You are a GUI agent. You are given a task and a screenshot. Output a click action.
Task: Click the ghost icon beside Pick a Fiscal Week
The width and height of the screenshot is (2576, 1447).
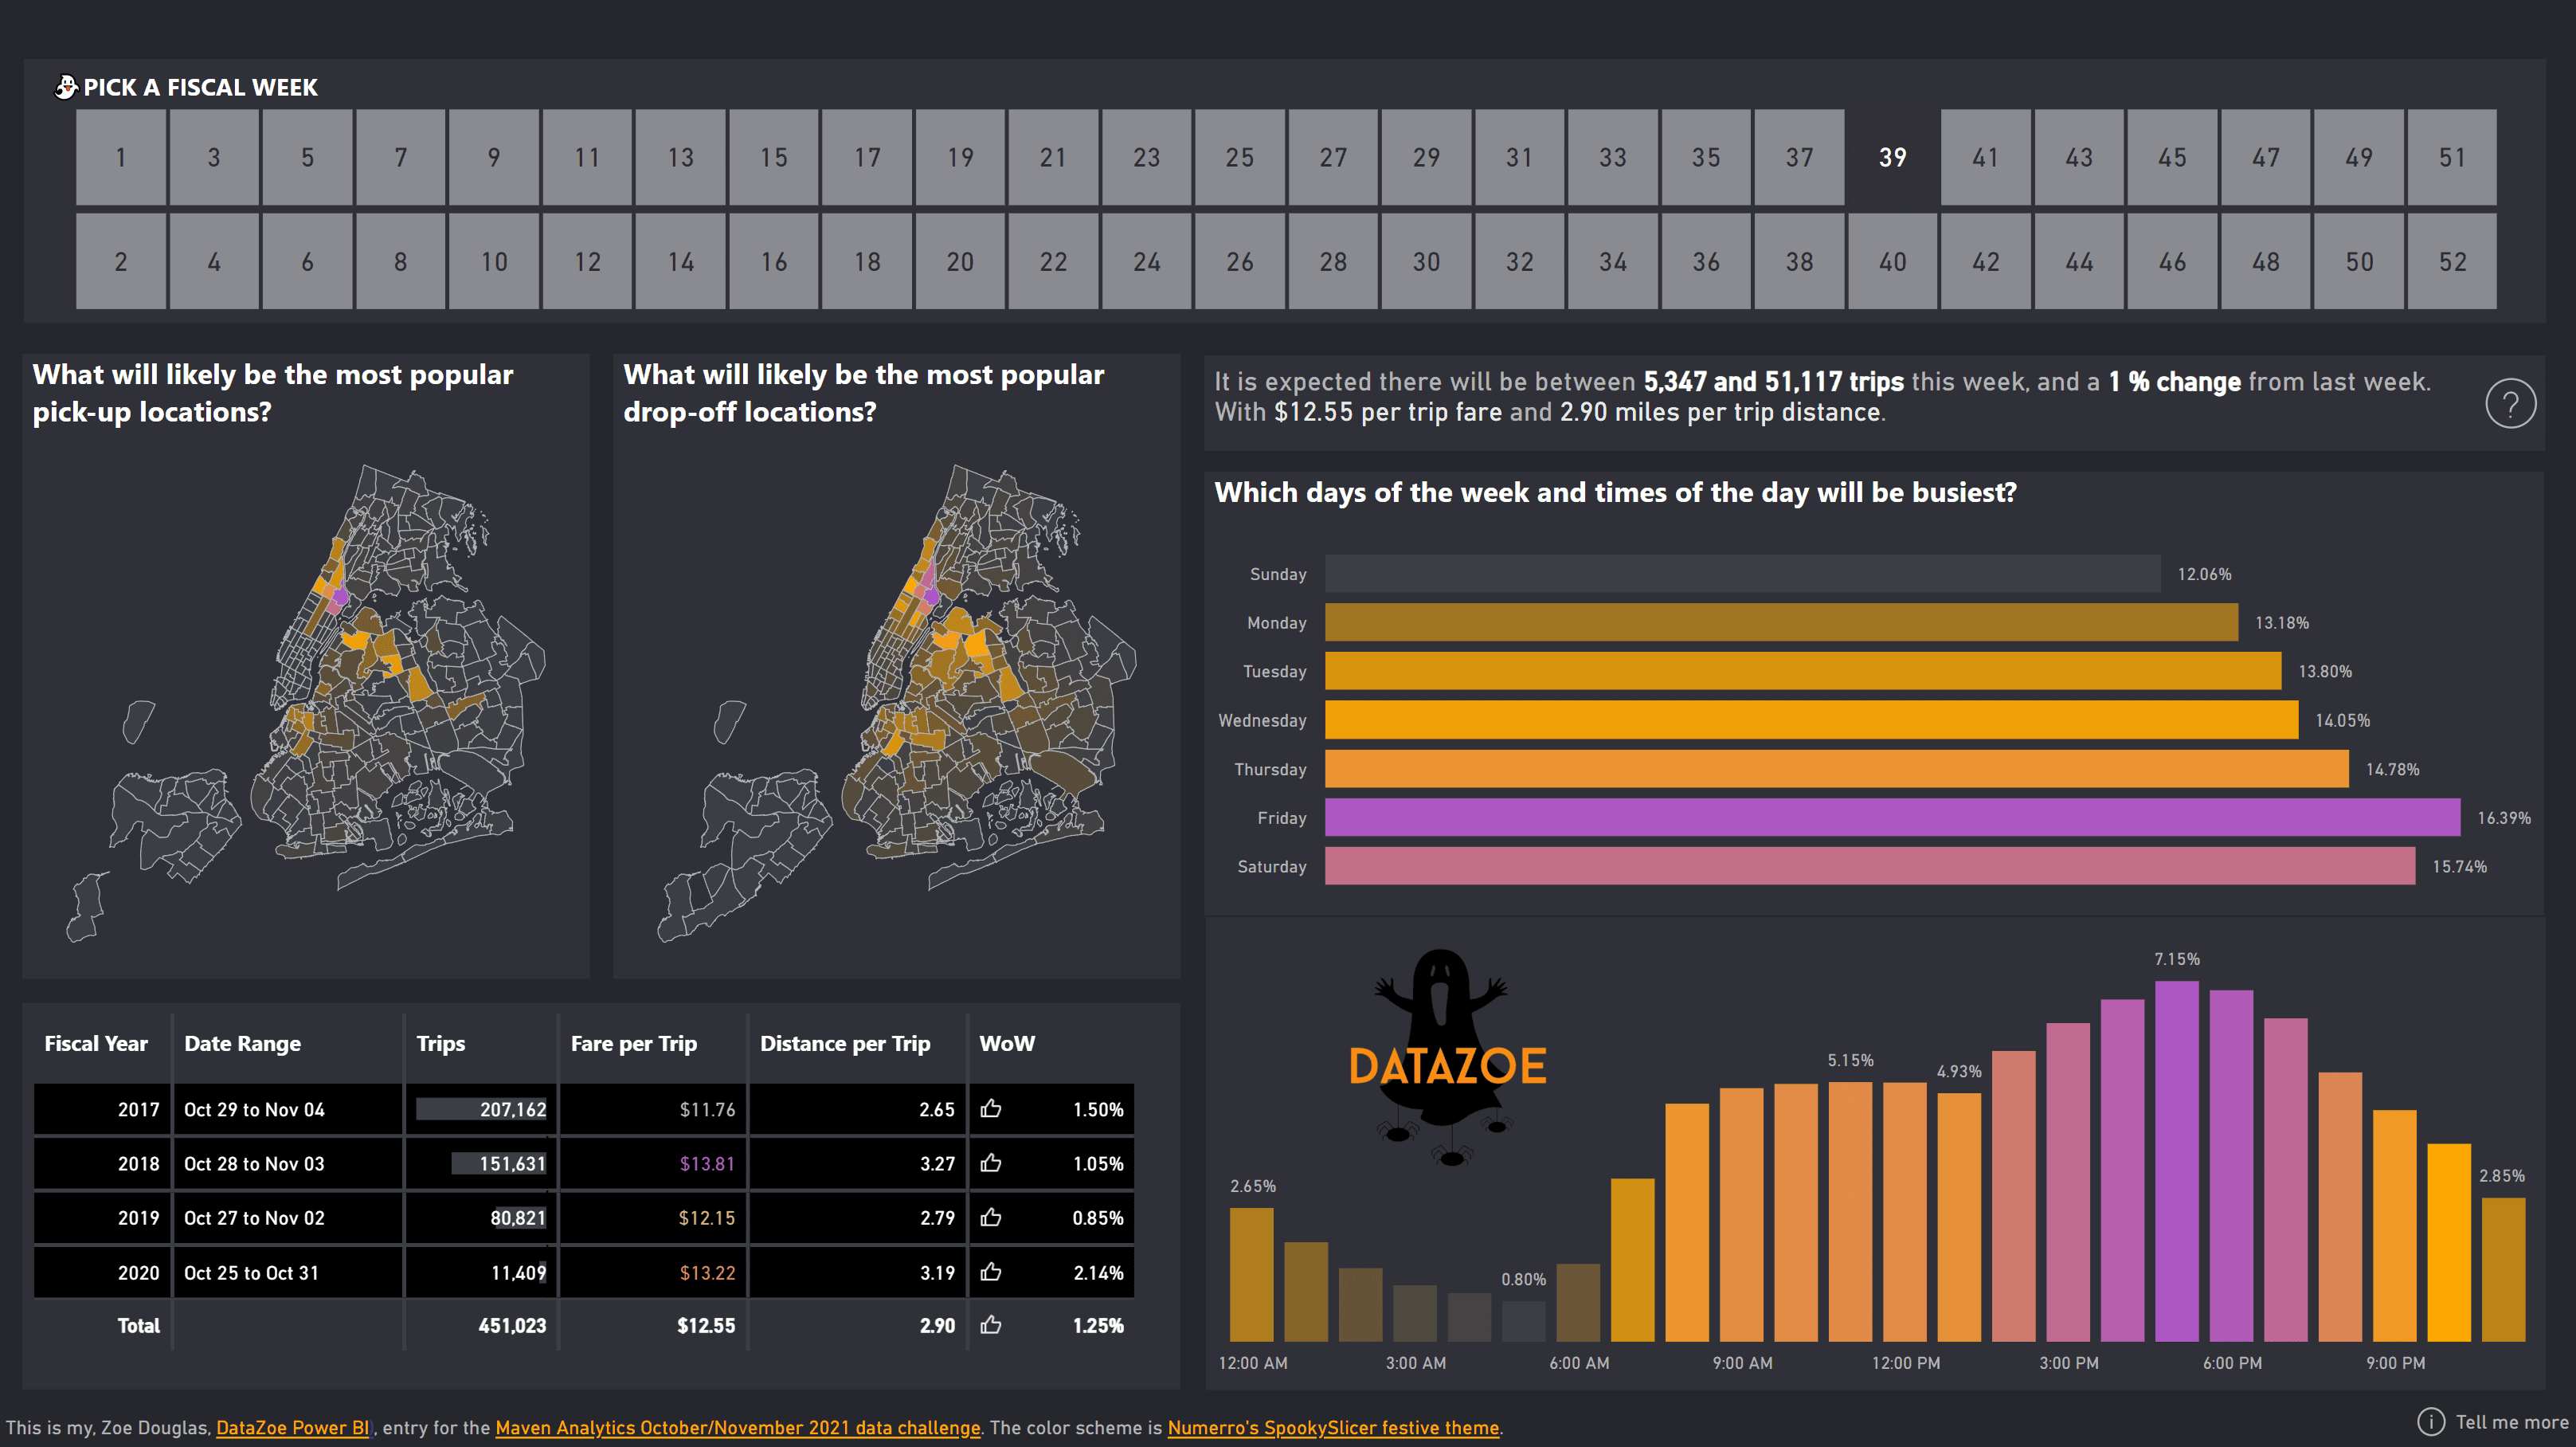pos(66,88)
